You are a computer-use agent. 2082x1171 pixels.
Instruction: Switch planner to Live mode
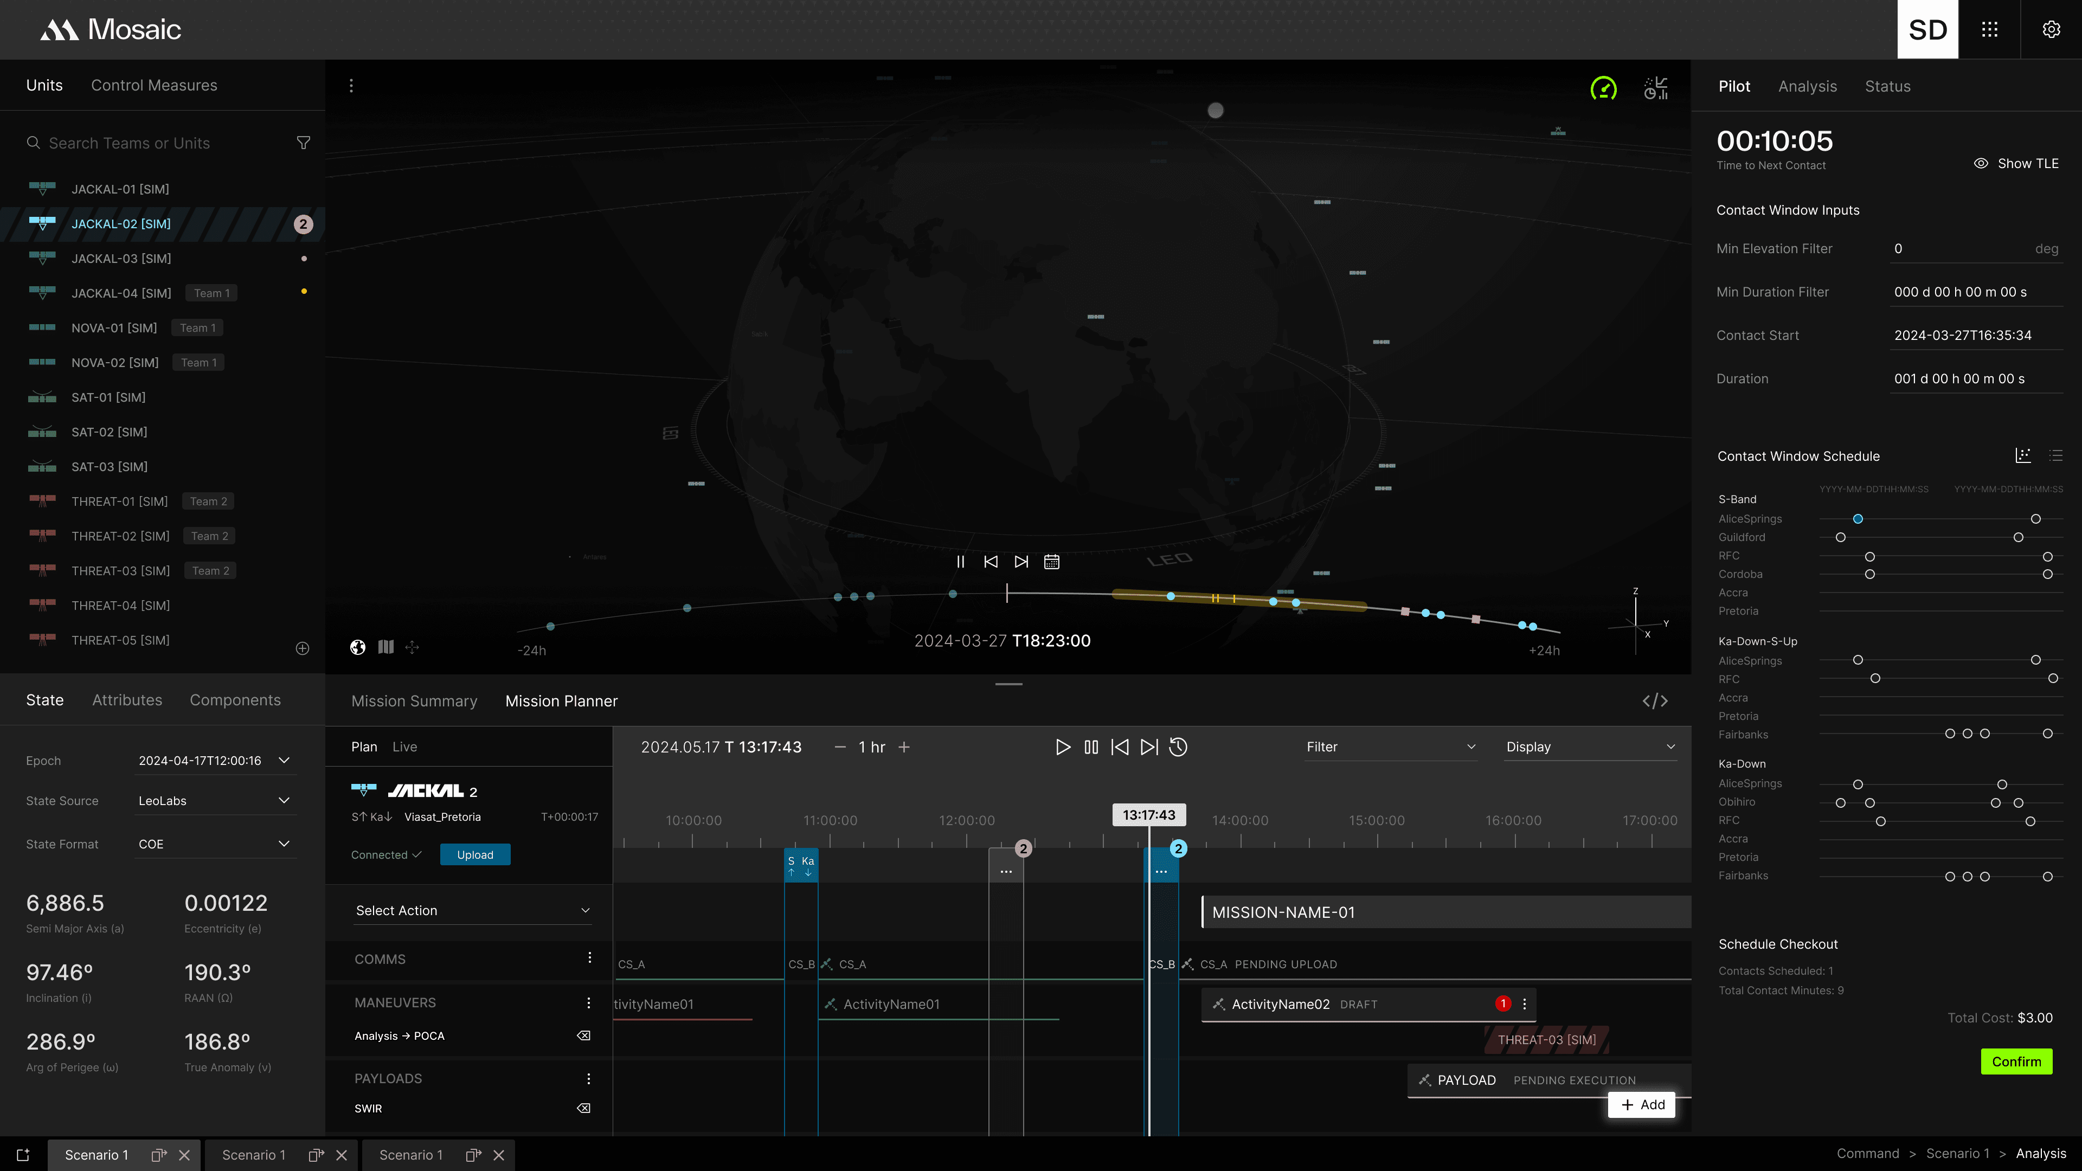tap(405, 747)
